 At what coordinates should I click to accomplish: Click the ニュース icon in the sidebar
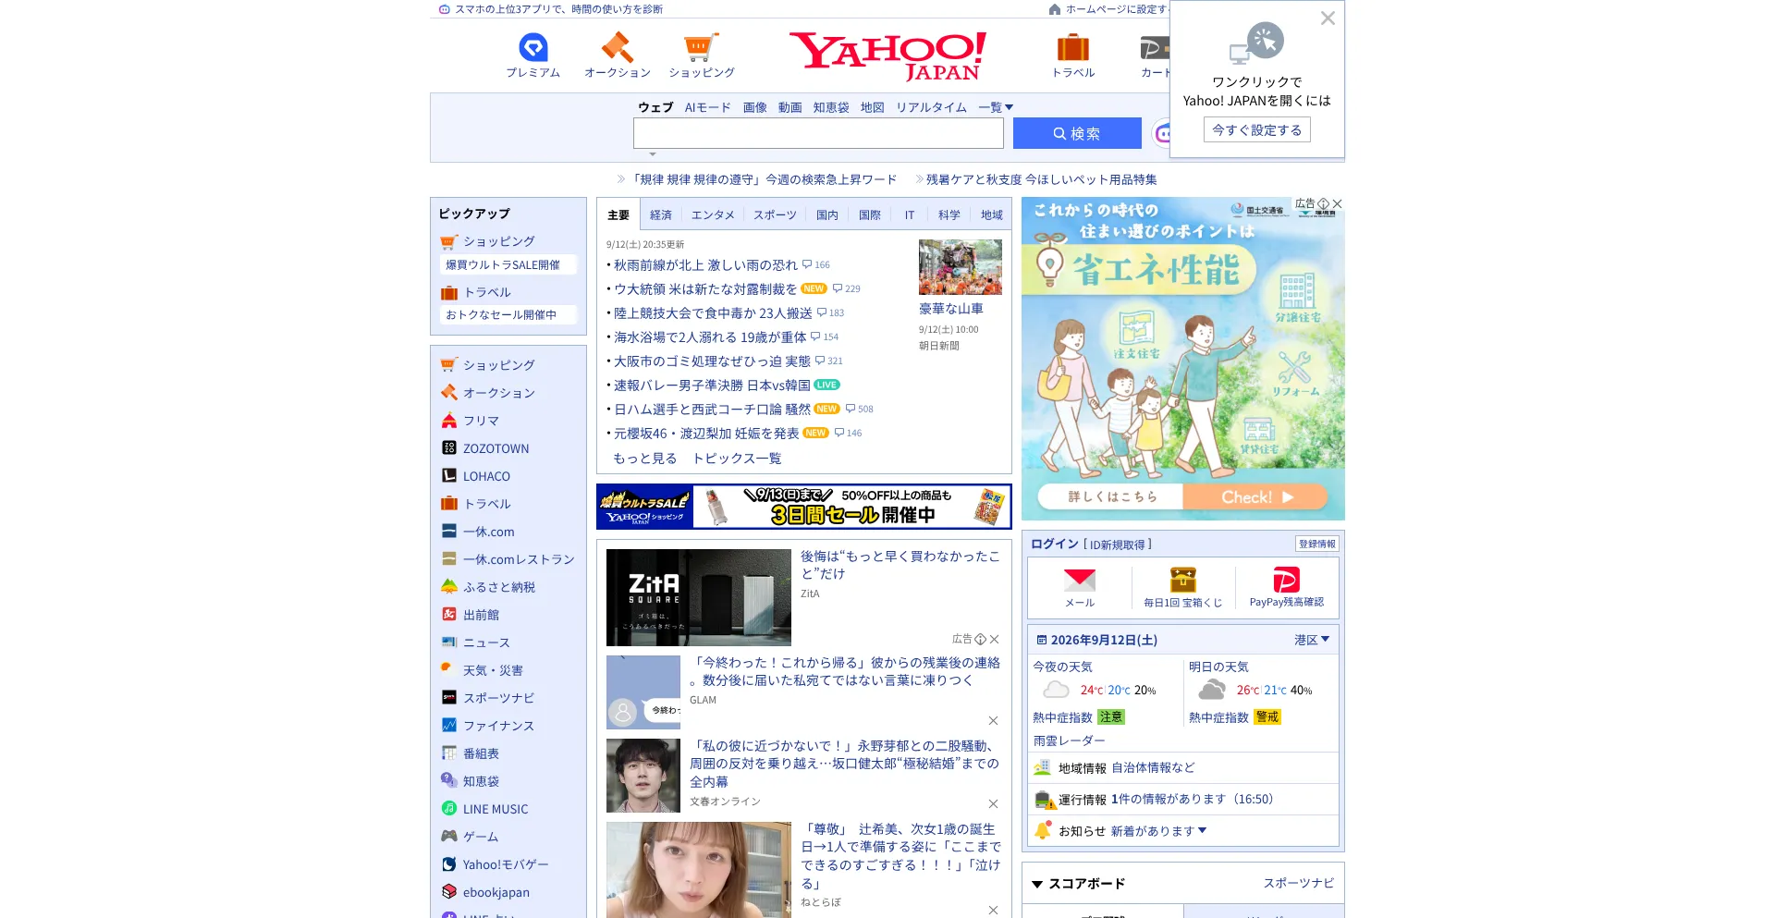click(x=449, y=643)
